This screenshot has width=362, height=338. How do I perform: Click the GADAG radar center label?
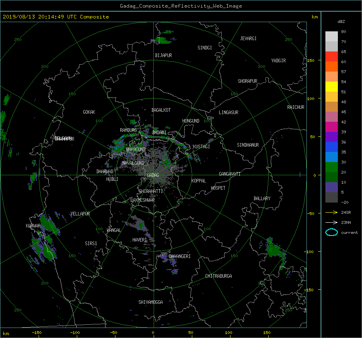(x=153, y=175)
